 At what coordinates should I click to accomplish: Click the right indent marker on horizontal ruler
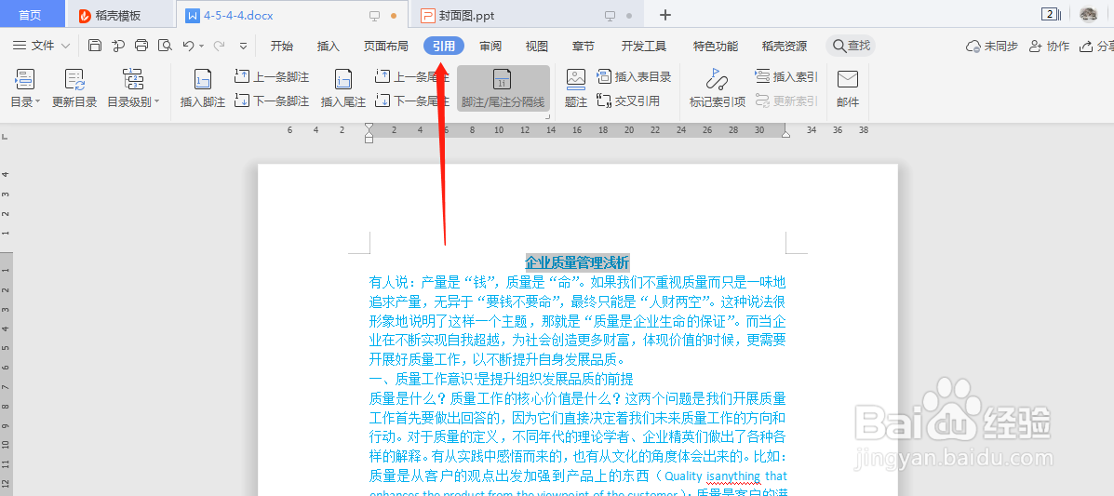tap(785, 133)
